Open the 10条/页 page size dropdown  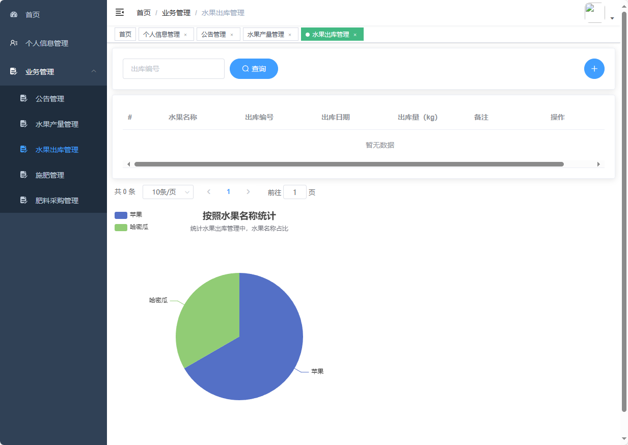click(168, 192)
